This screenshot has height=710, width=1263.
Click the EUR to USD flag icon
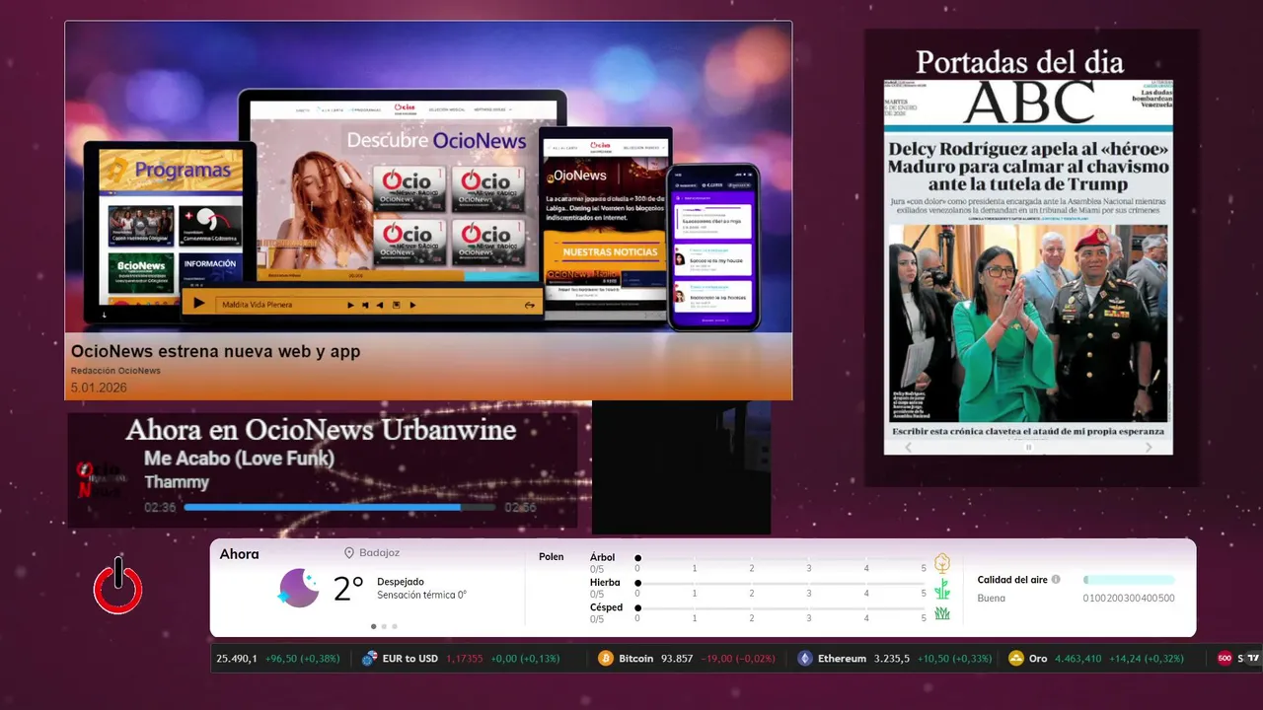click(x=370, y=659)
